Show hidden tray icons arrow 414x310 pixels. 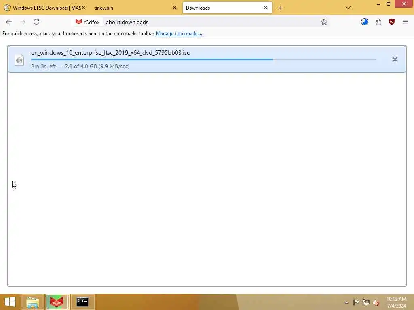[x=346, y=302]
